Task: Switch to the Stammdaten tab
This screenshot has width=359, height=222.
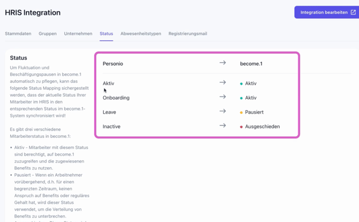Action: pyautogui.click(x=18, y=33)
